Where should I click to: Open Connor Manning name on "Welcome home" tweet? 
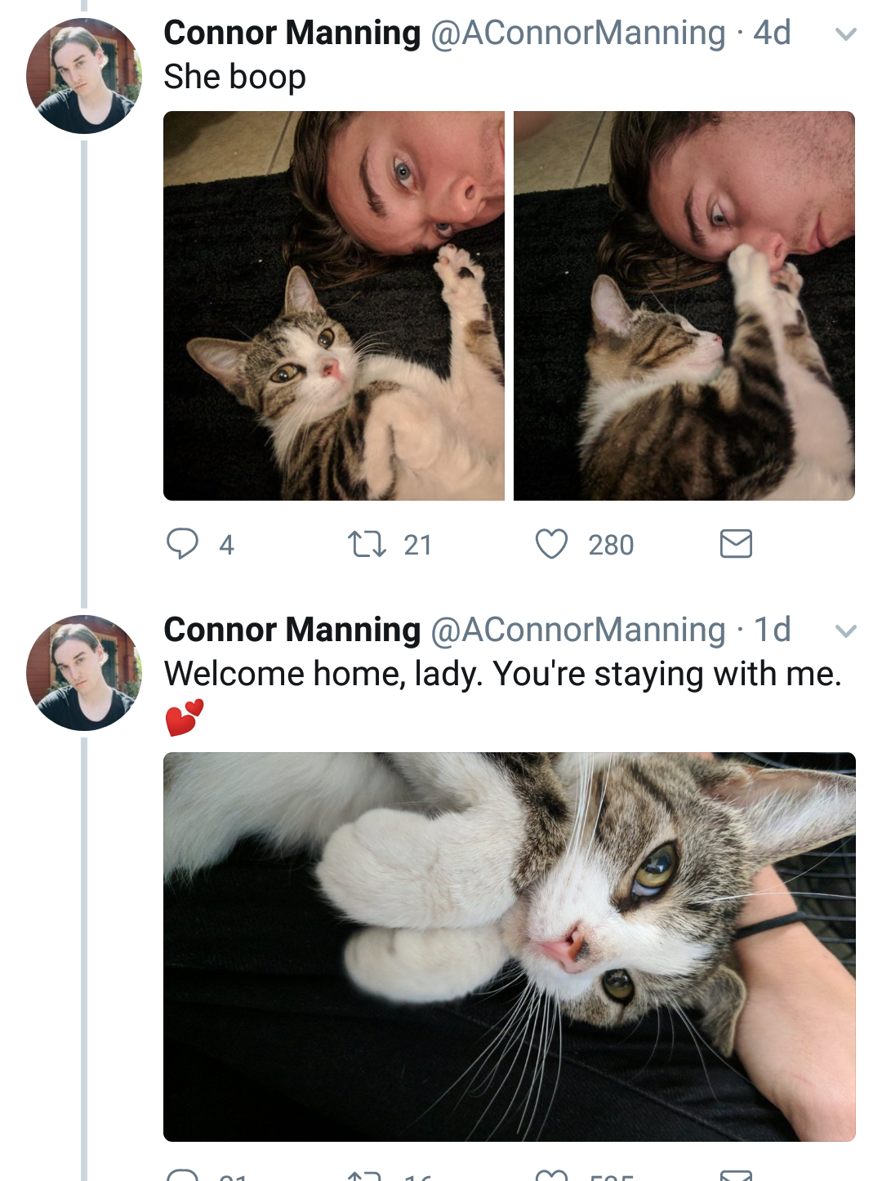tap(292, 631)
